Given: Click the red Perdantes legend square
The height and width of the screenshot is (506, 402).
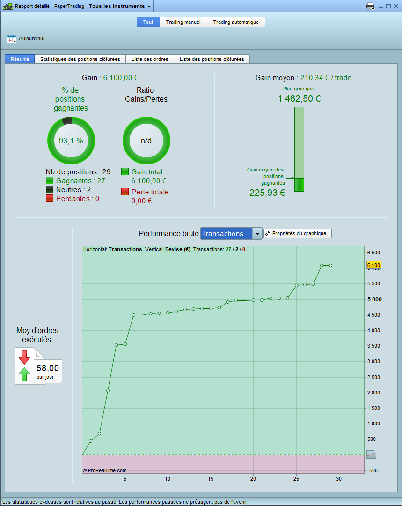Looking at the screenshot, I should (x=49, y=198).
